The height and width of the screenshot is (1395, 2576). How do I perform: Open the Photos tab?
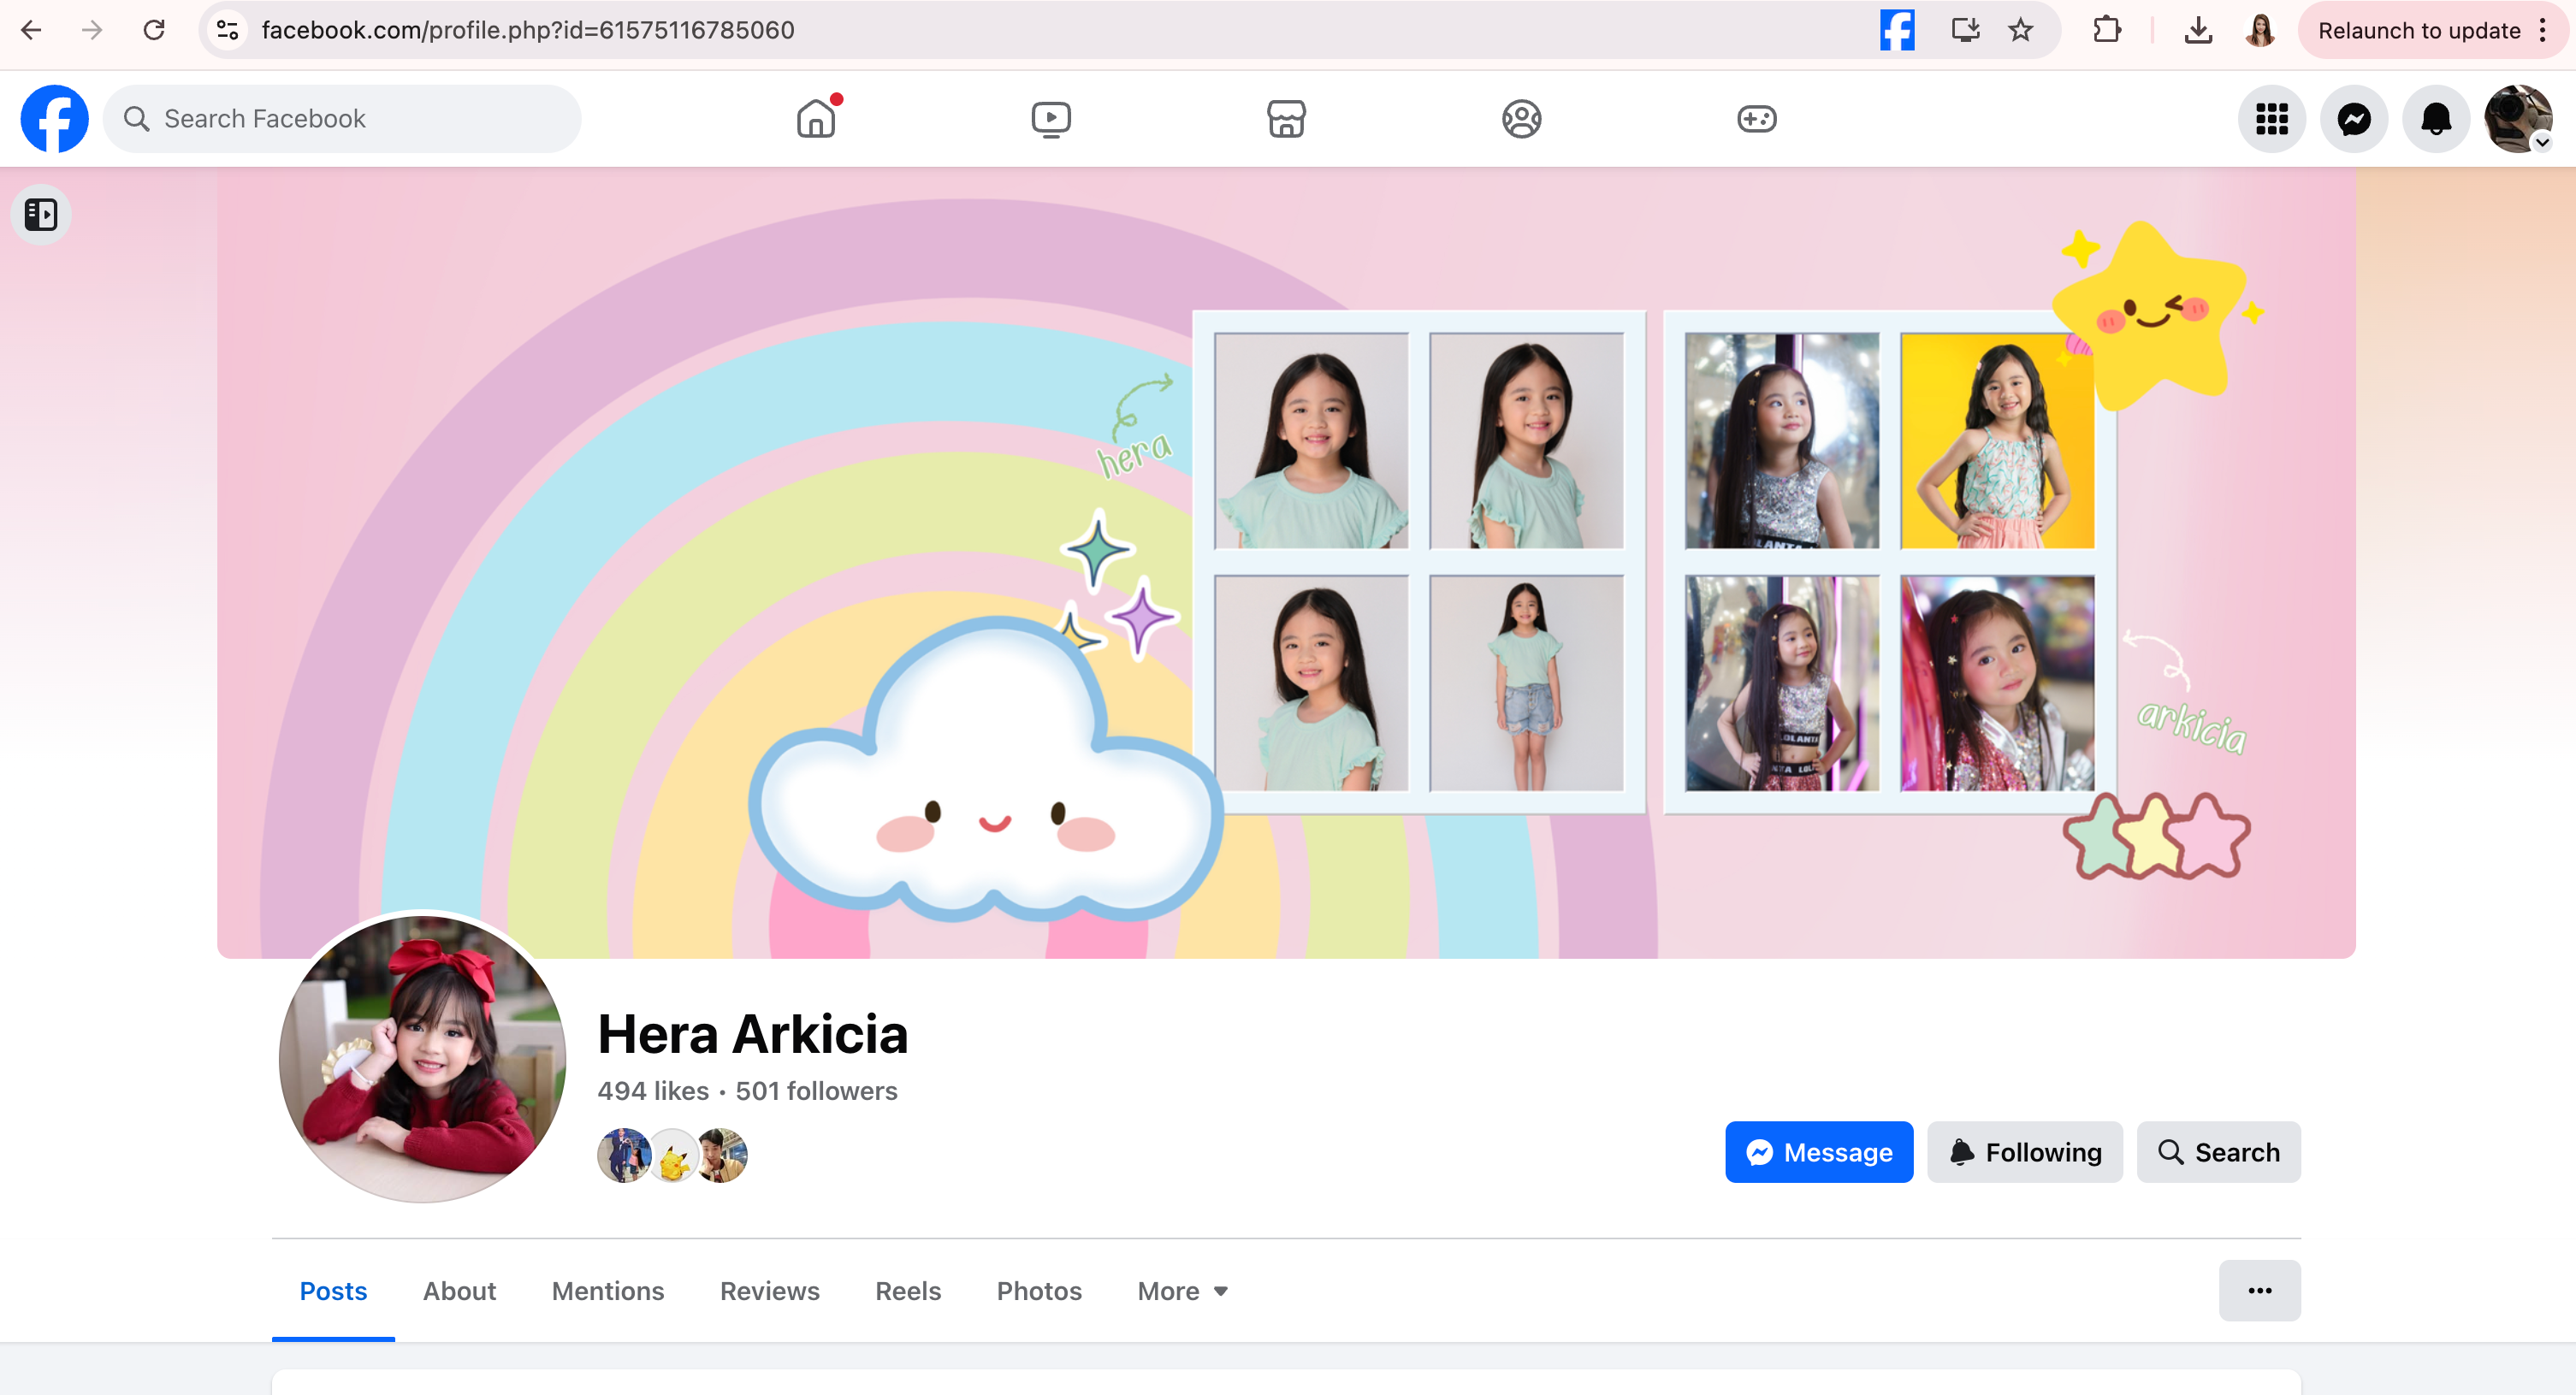coord(1038,1290)
